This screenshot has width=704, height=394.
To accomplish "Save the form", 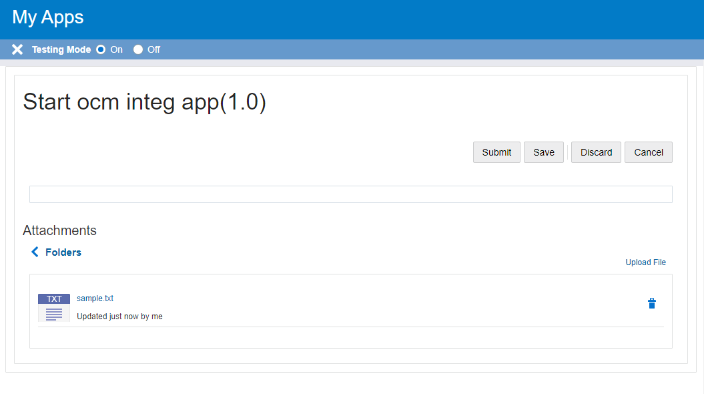I will [544, 152].
